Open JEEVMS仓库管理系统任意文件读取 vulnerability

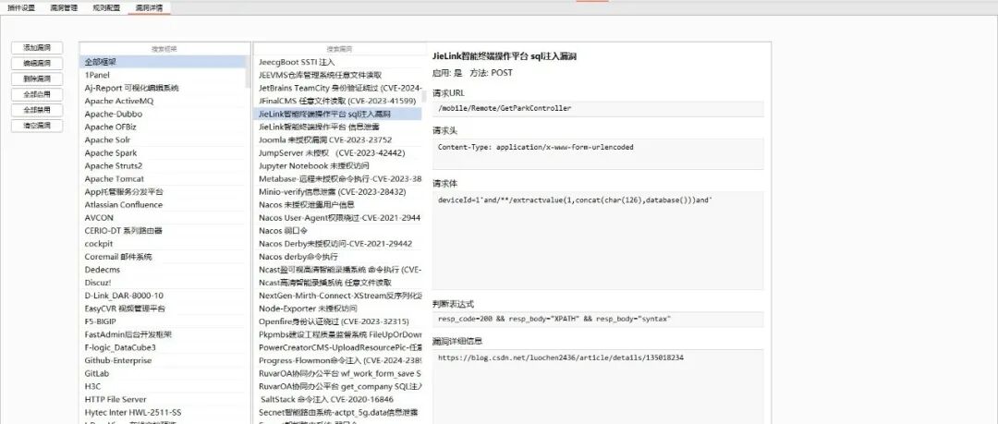point(338,75)
